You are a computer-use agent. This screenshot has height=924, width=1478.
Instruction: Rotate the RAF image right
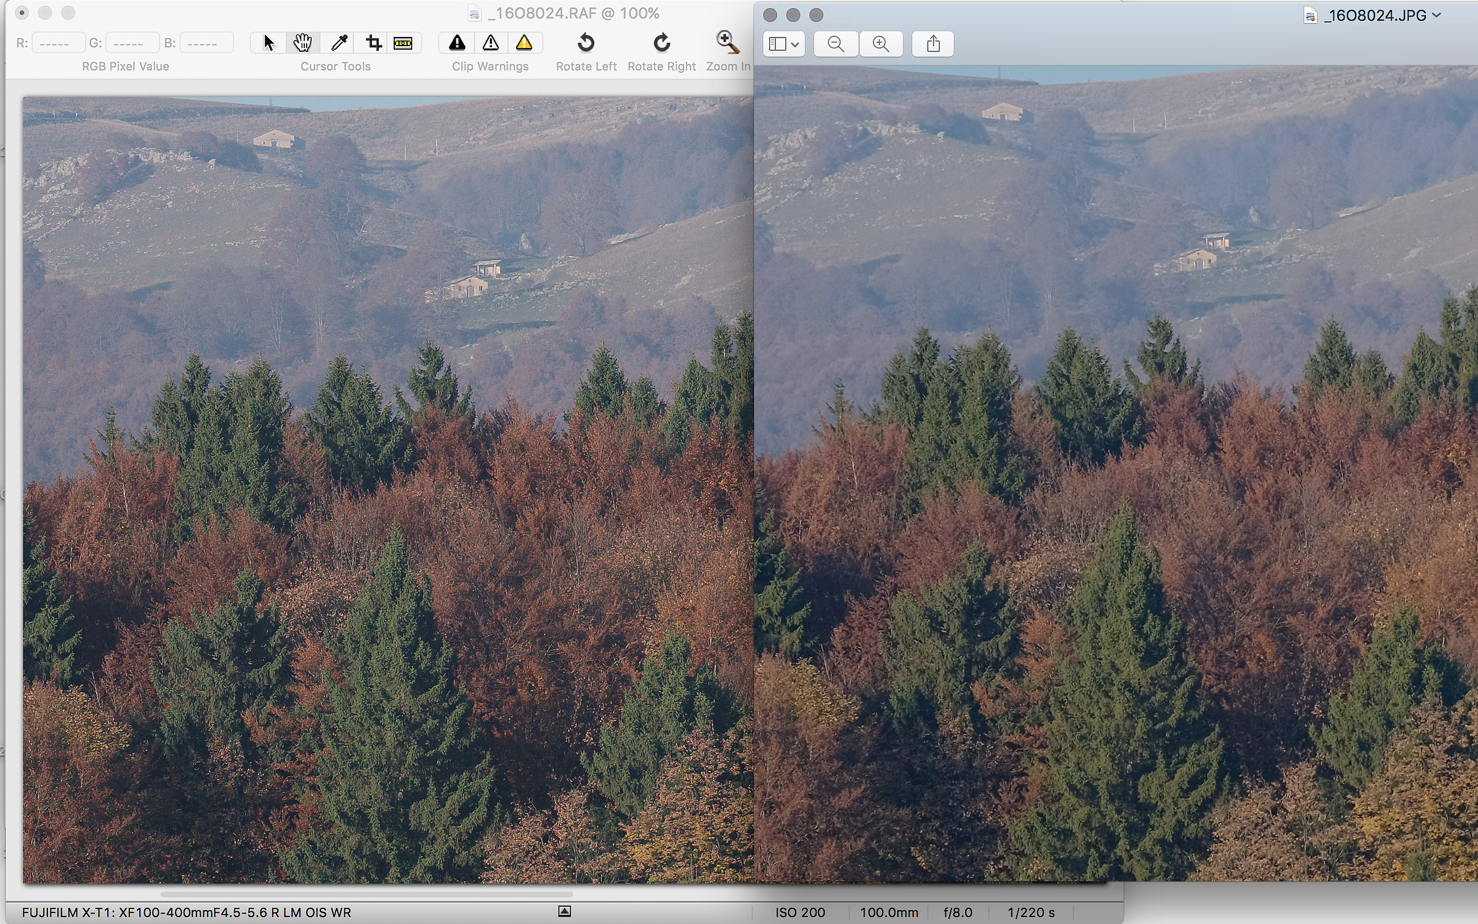coord(661,43)
